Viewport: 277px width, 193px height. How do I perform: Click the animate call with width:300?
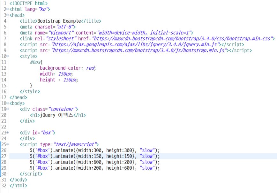coord(95,150)
